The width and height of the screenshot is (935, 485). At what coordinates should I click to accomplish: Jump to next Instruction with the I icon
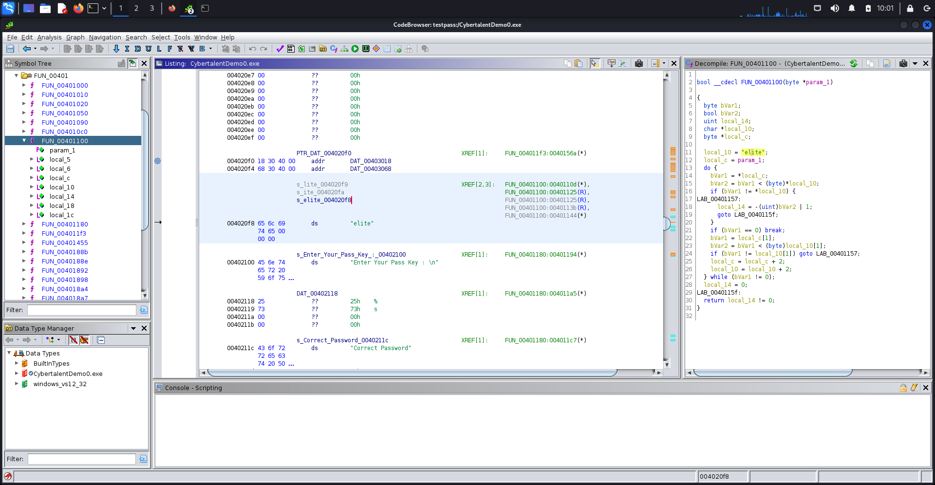[x=127, y=49]
